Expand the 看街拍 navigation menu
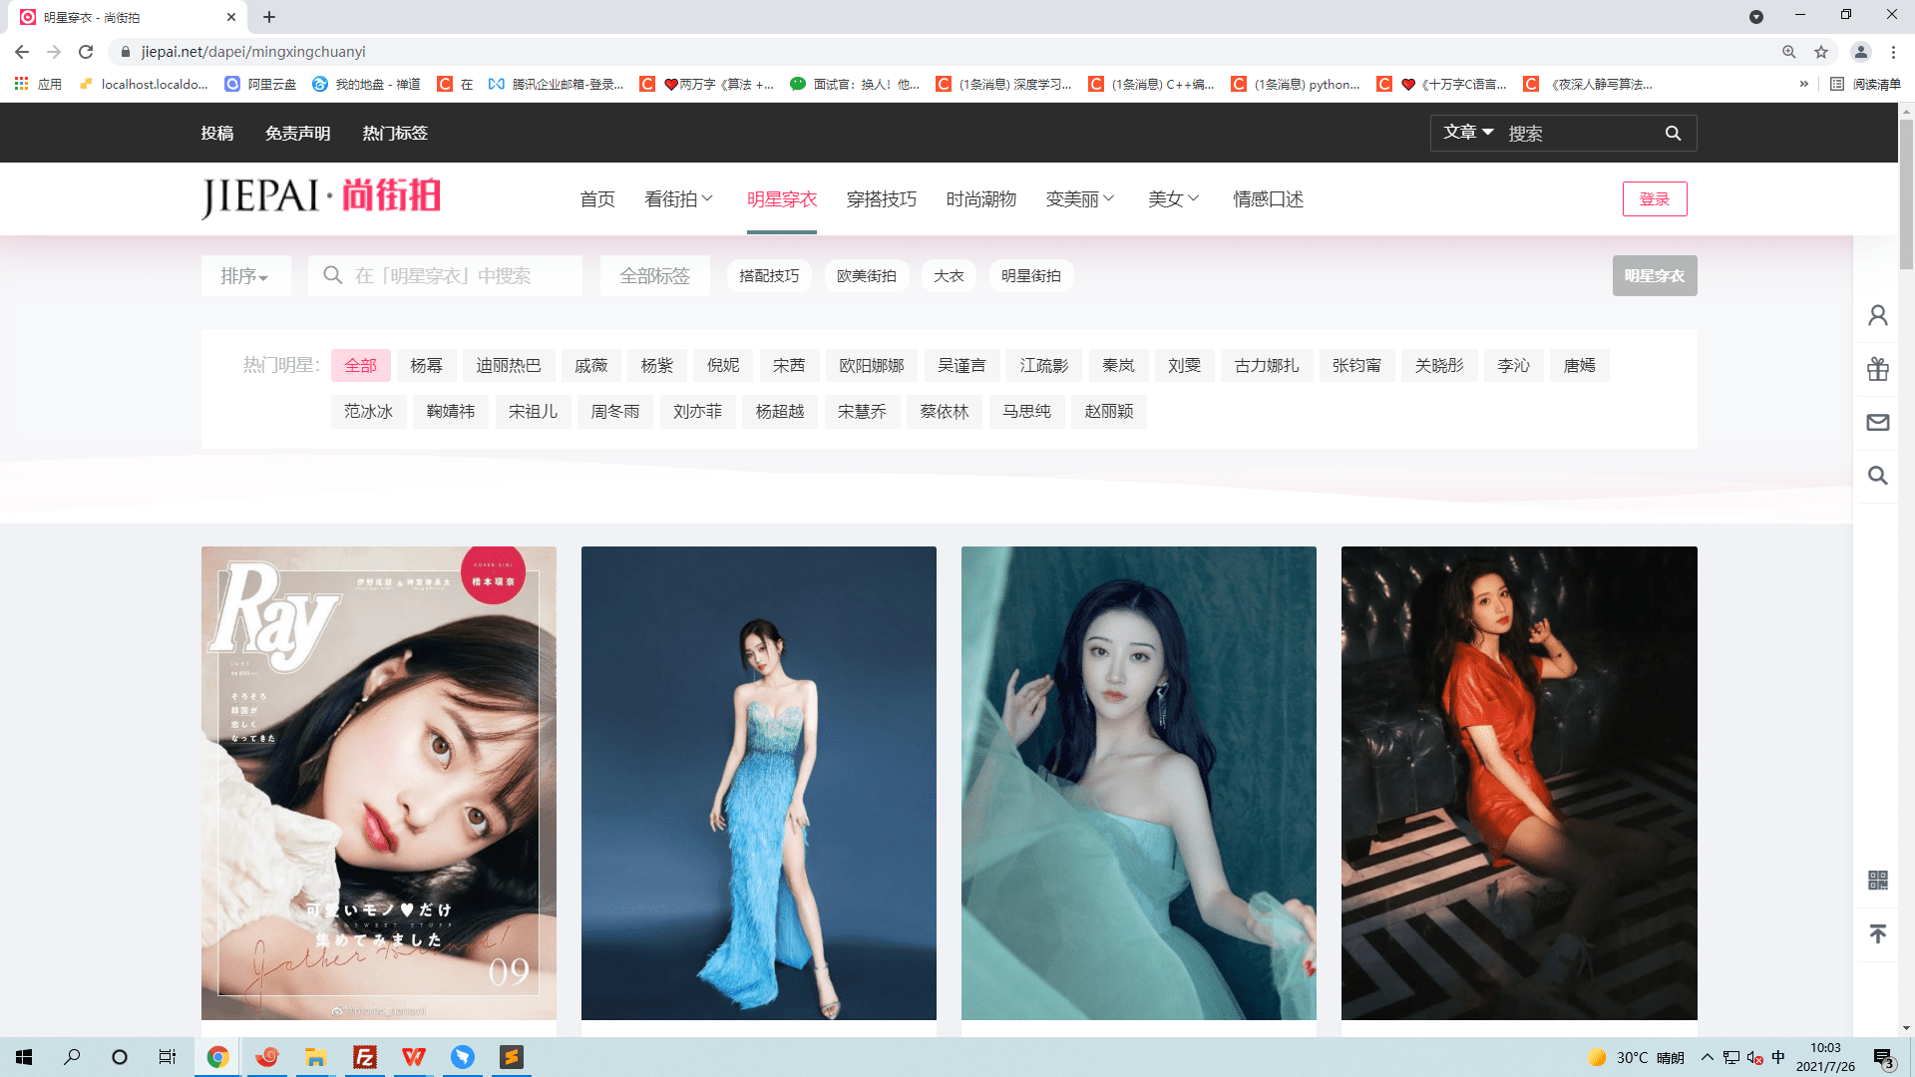The image size is (1915, 1077). pos(679,199)
